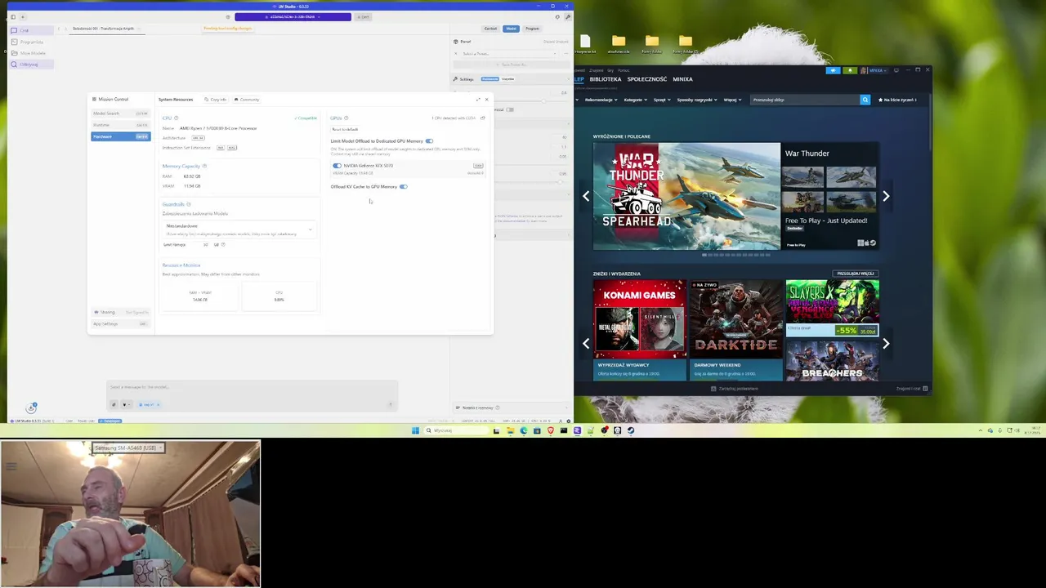This screenshot has width=1046, height=588.
Task: Expand Steam Rekomendacje menu
Action: pos(601,100)
